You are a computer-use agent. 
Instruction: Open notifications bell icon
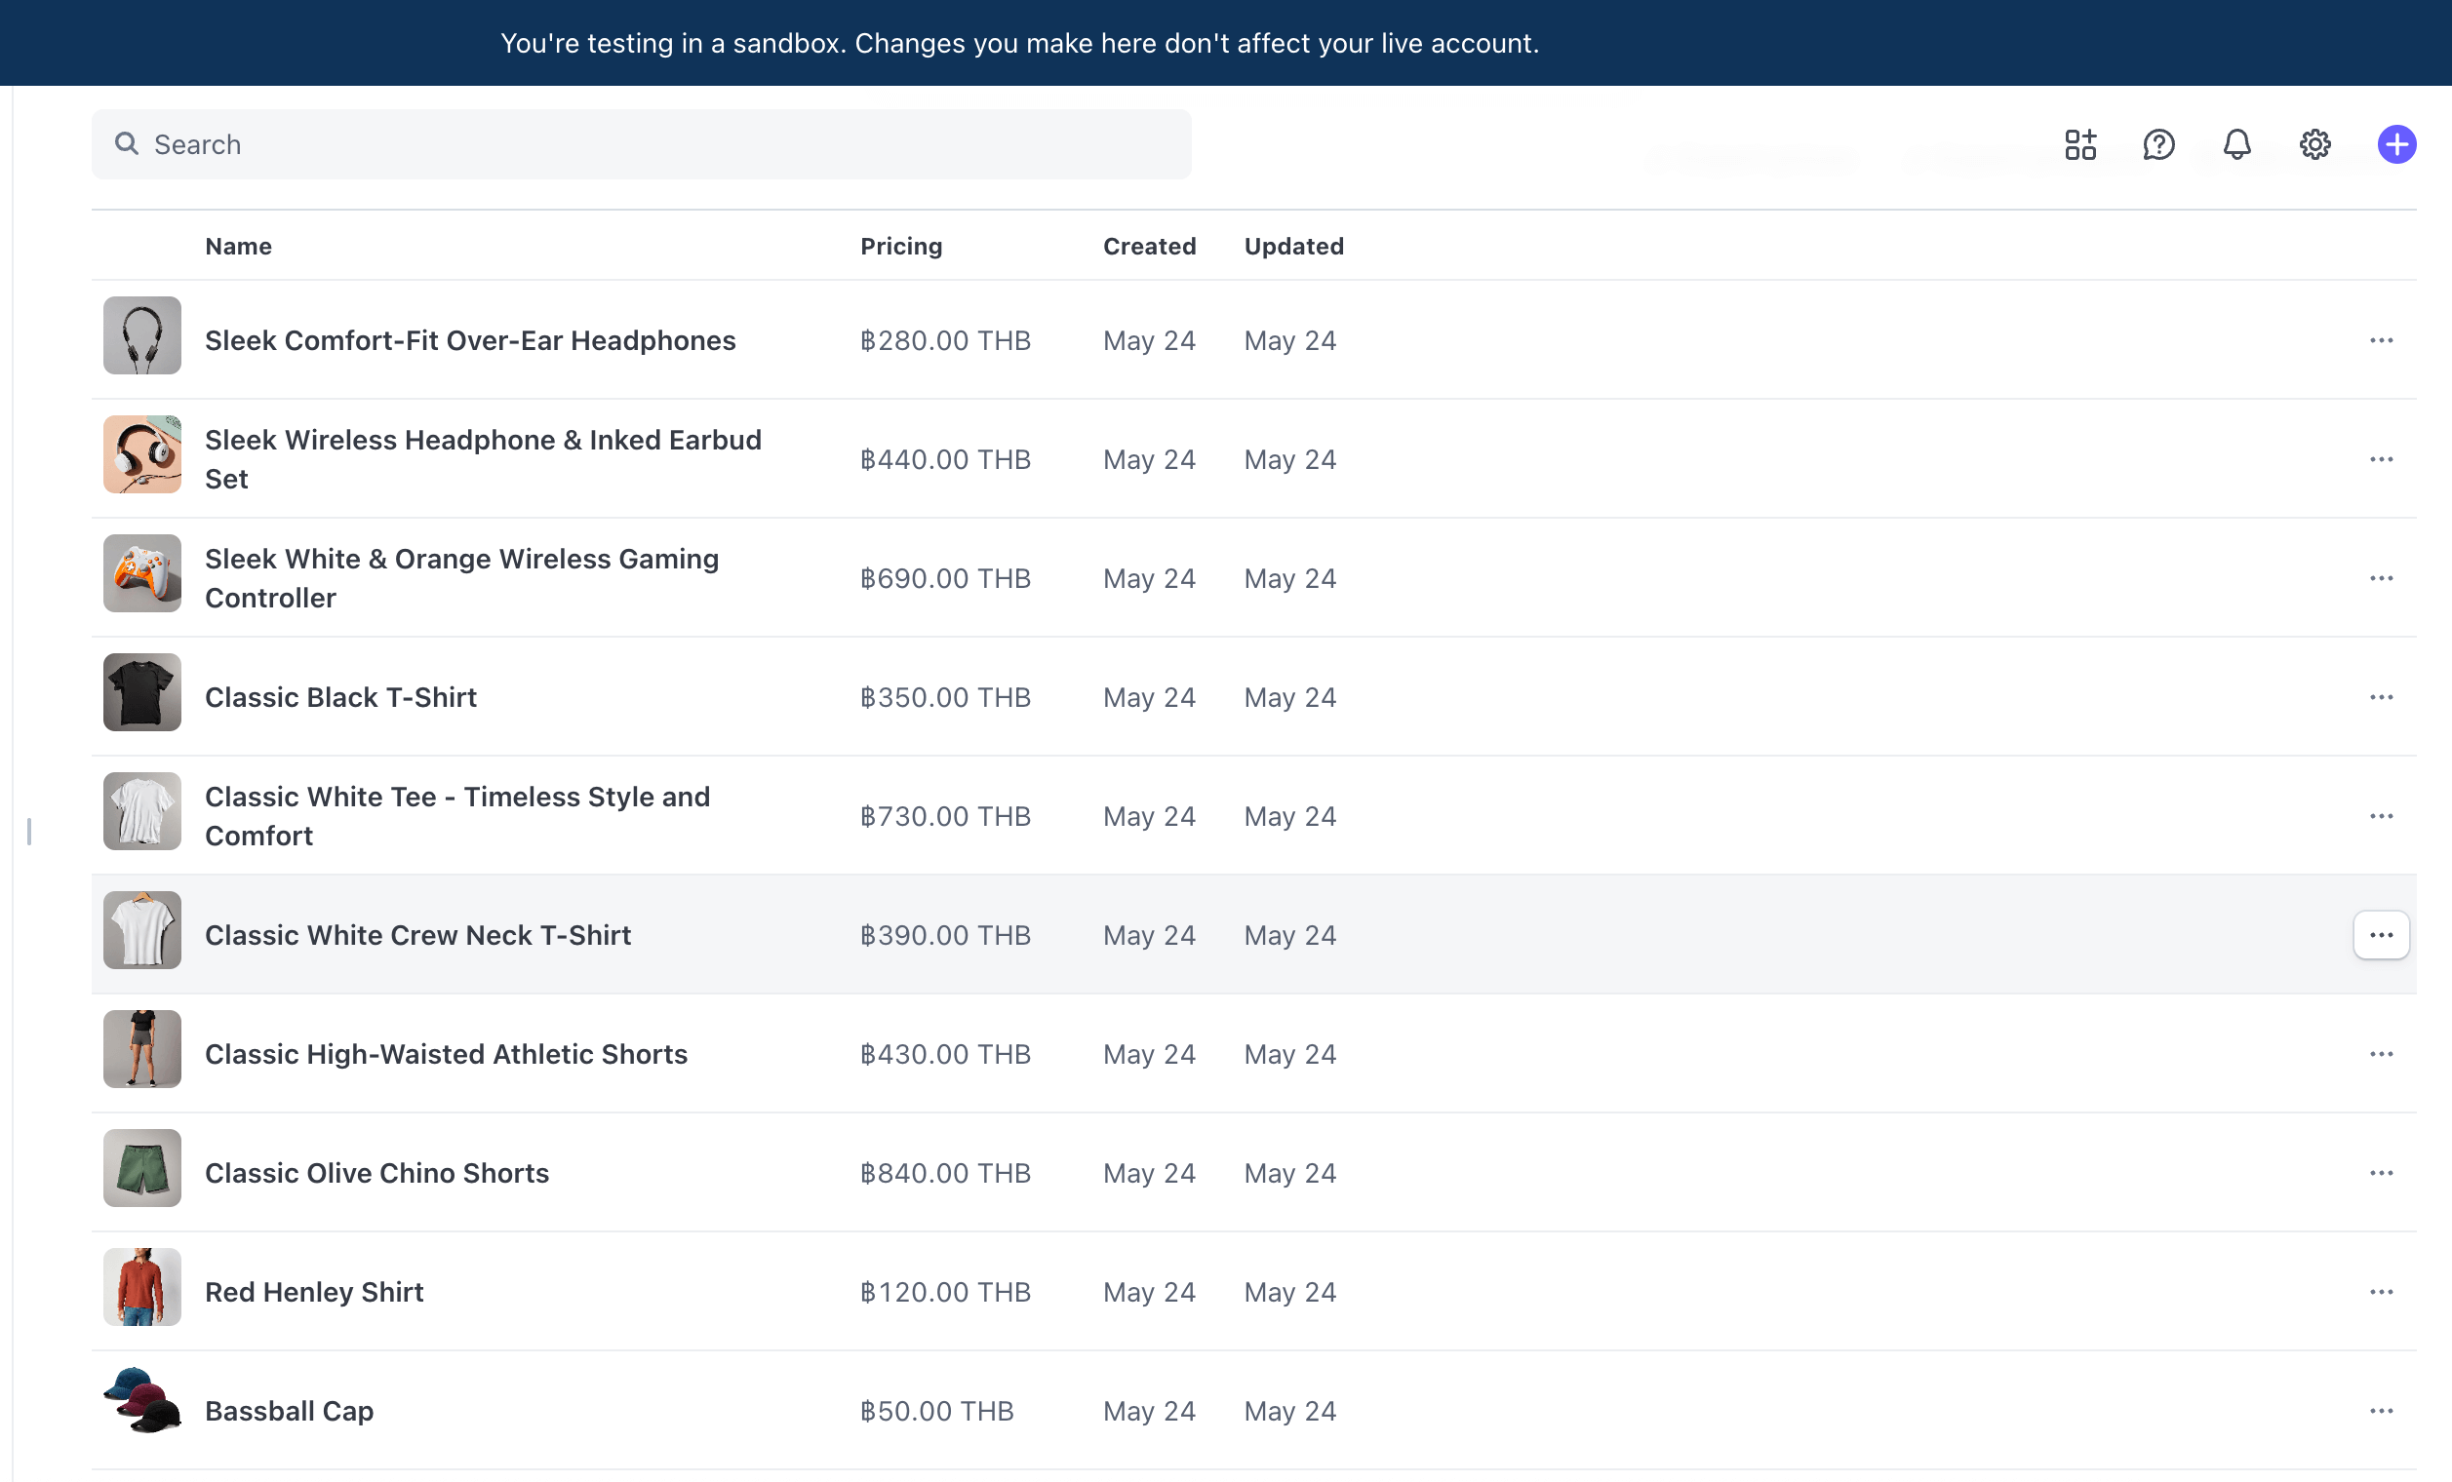point(2237,145)
